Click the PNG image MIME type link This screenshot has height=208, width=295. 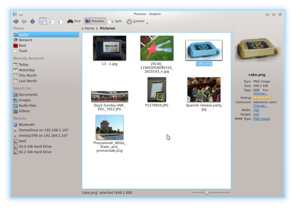click(x=262, y=119)
